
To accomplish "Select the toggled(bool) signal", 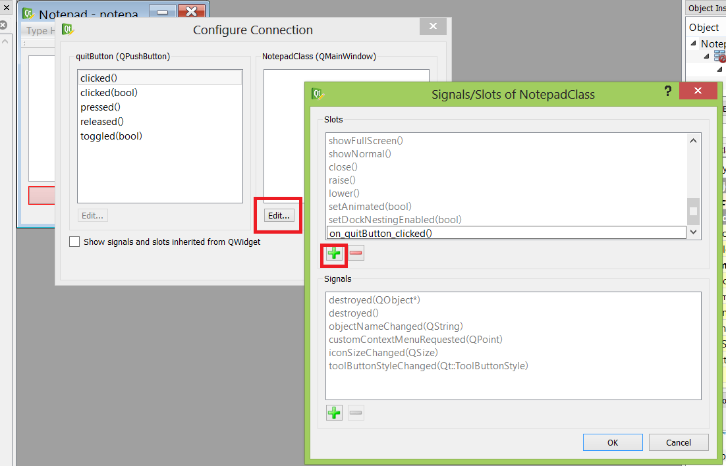I will click(159, 136).
